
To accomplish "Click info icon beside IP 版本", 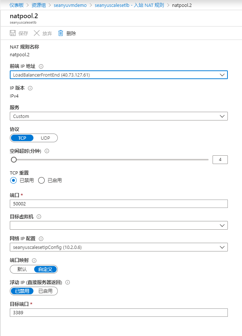I will click(x=30, y=88).
